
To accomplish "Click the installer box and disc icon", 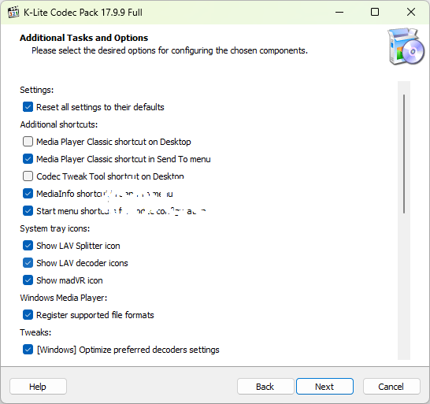I will pyautogui.click(x=406, y=46).
